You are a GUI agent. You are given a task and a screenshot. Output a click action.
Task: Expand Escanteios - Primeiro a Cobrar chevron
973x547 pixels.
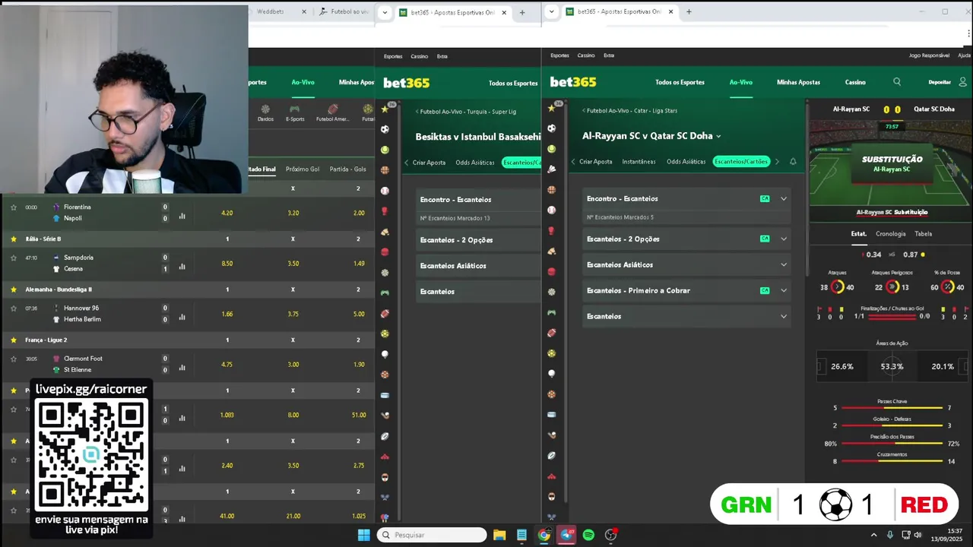click(784, 290)
